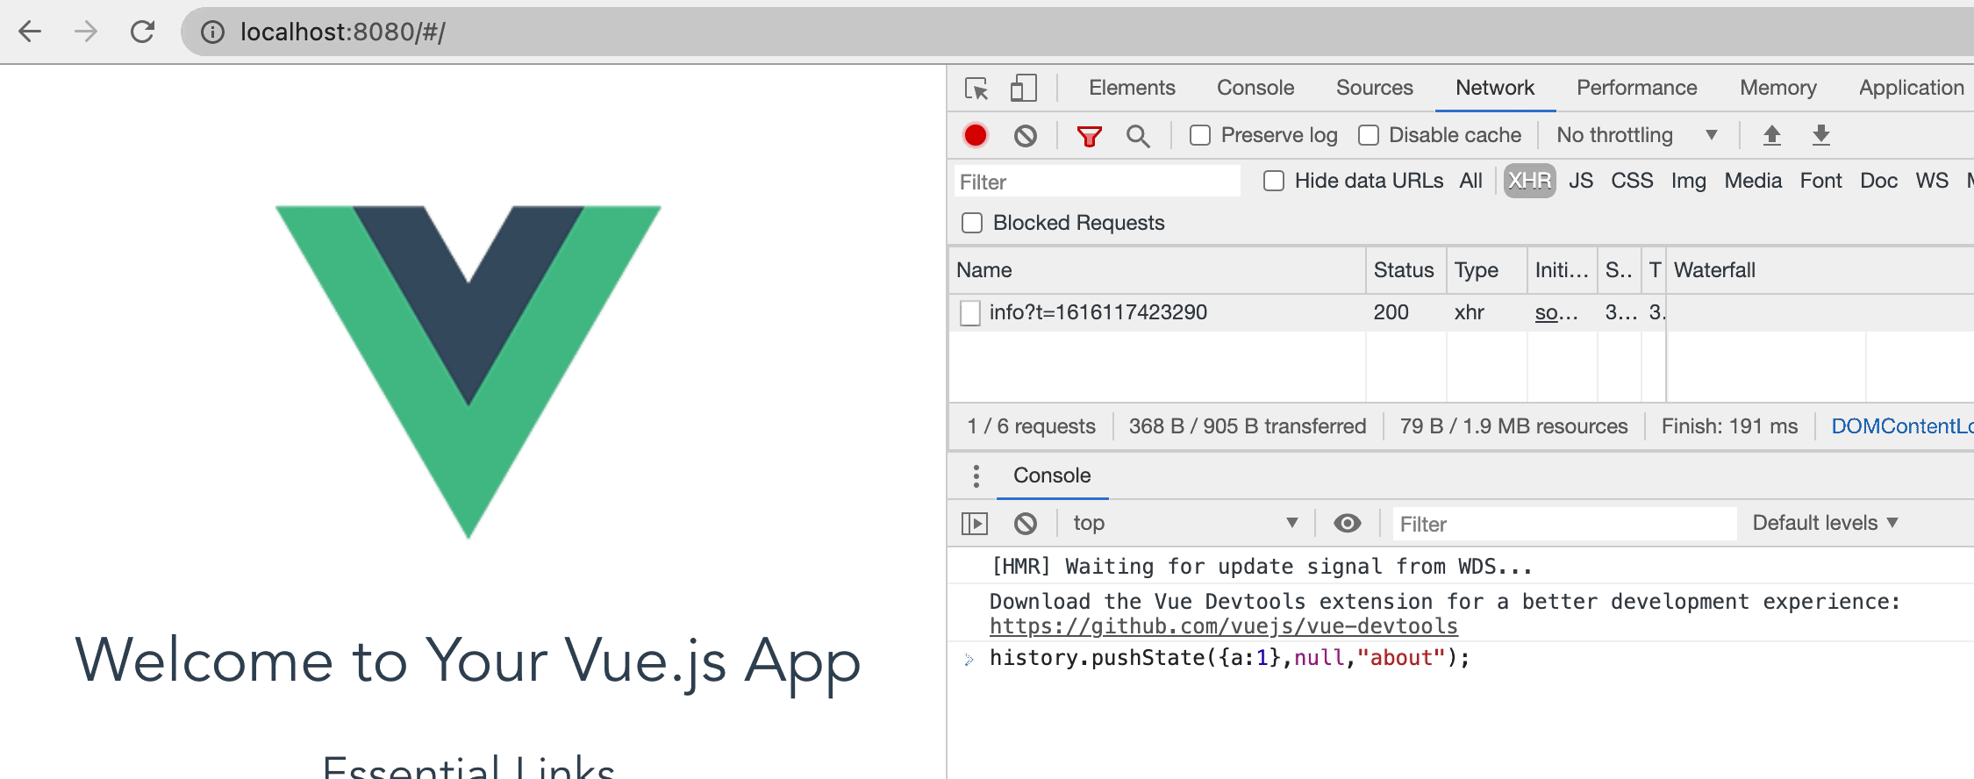Clear the console output

(x=1026, y=524)
